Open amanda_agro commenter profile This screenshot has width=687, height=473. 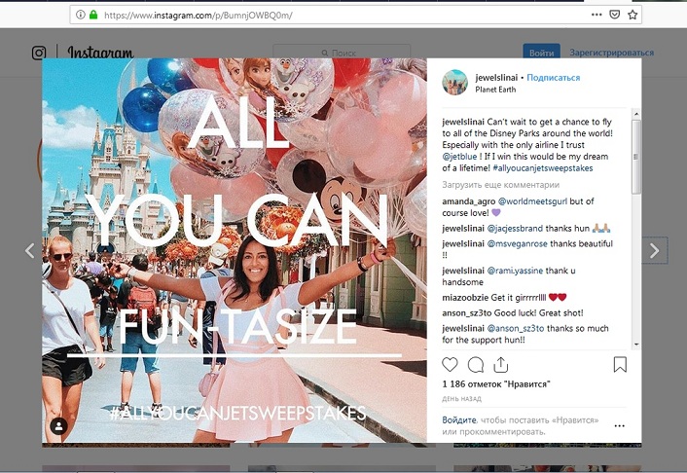tap(468, 201)
